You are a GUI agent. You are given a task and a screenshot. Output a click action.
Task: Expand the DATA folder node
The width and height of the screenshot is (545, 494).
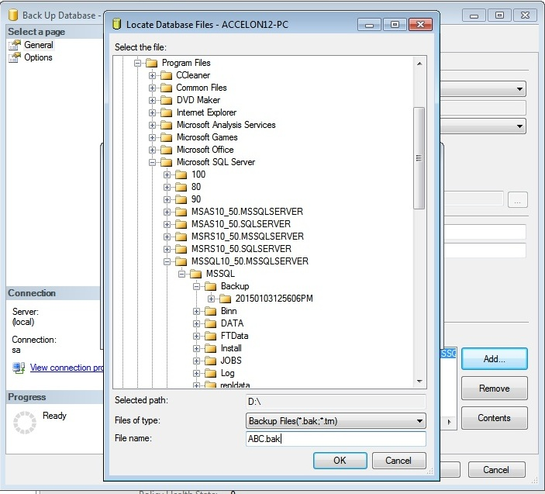click(196, 323)
